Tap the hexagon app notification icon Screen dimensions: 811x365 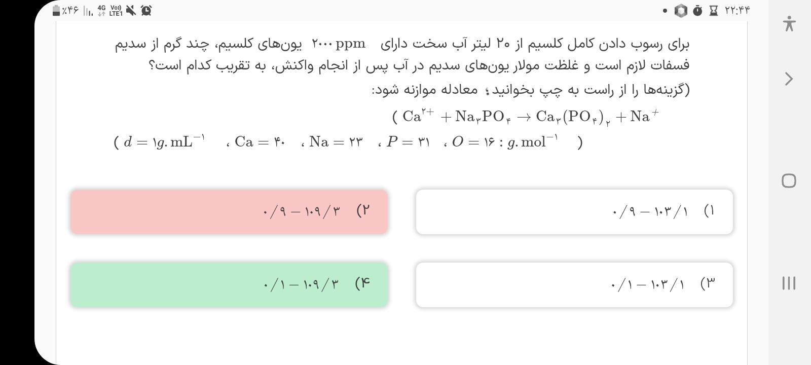point(681,11)
